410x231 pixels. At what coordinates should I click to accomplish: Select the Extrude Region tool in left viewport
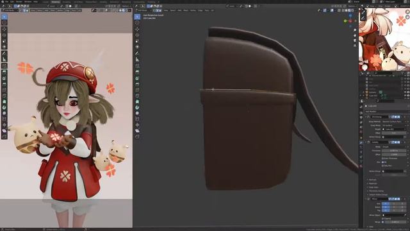point(4,72)
